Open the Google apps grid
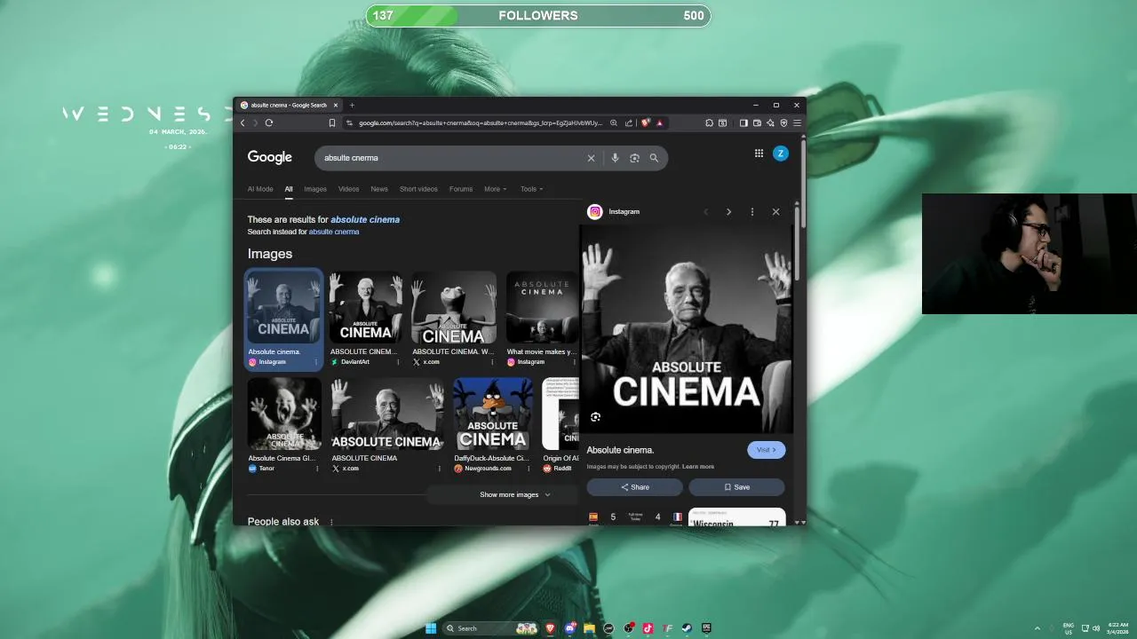The width and height of the screenshot is (1137, 639). [759, 154]
